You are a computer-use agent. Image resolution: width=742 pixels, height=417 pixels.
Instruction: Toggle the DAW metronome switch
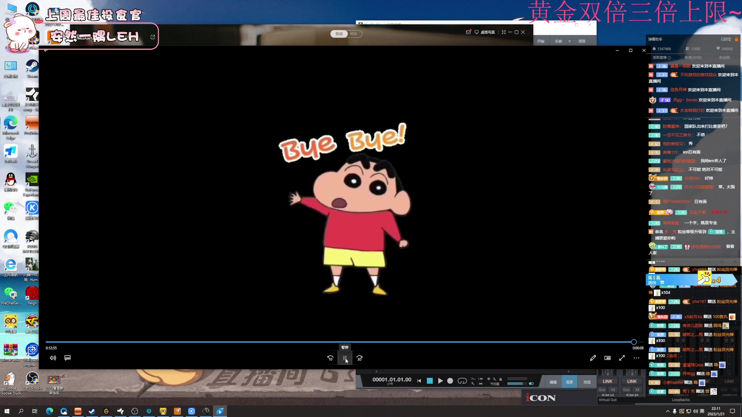pyautogui.click(x=531, y=383)
